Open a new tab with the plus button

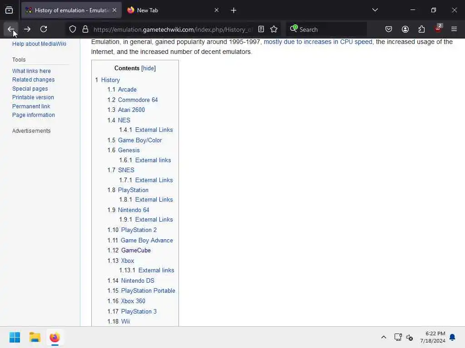233,10
